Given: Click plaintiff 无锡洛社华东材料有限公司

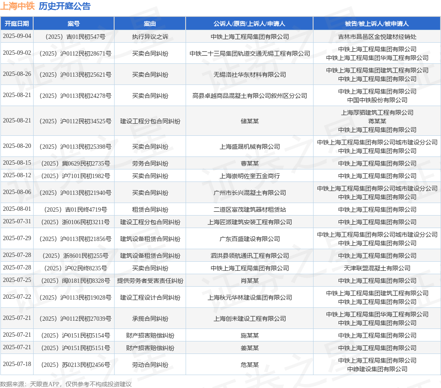Looking at the screenshot, I should click(250, 75).
